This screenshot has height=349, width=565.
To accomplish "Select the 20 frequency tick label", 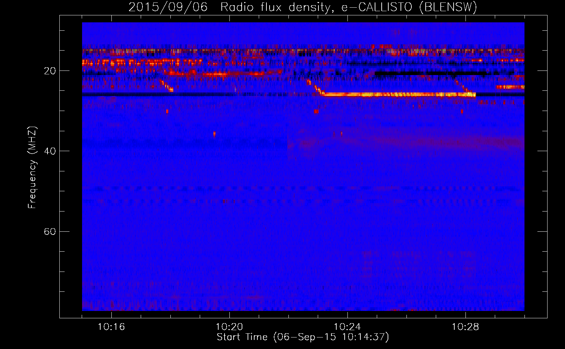I will coord(50,71).
